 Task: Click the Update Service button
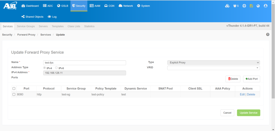point(249,113)
